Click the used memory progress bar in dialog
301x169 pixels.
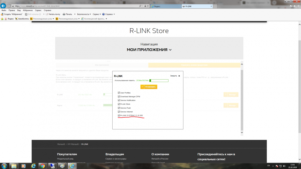tap(159, 80)
